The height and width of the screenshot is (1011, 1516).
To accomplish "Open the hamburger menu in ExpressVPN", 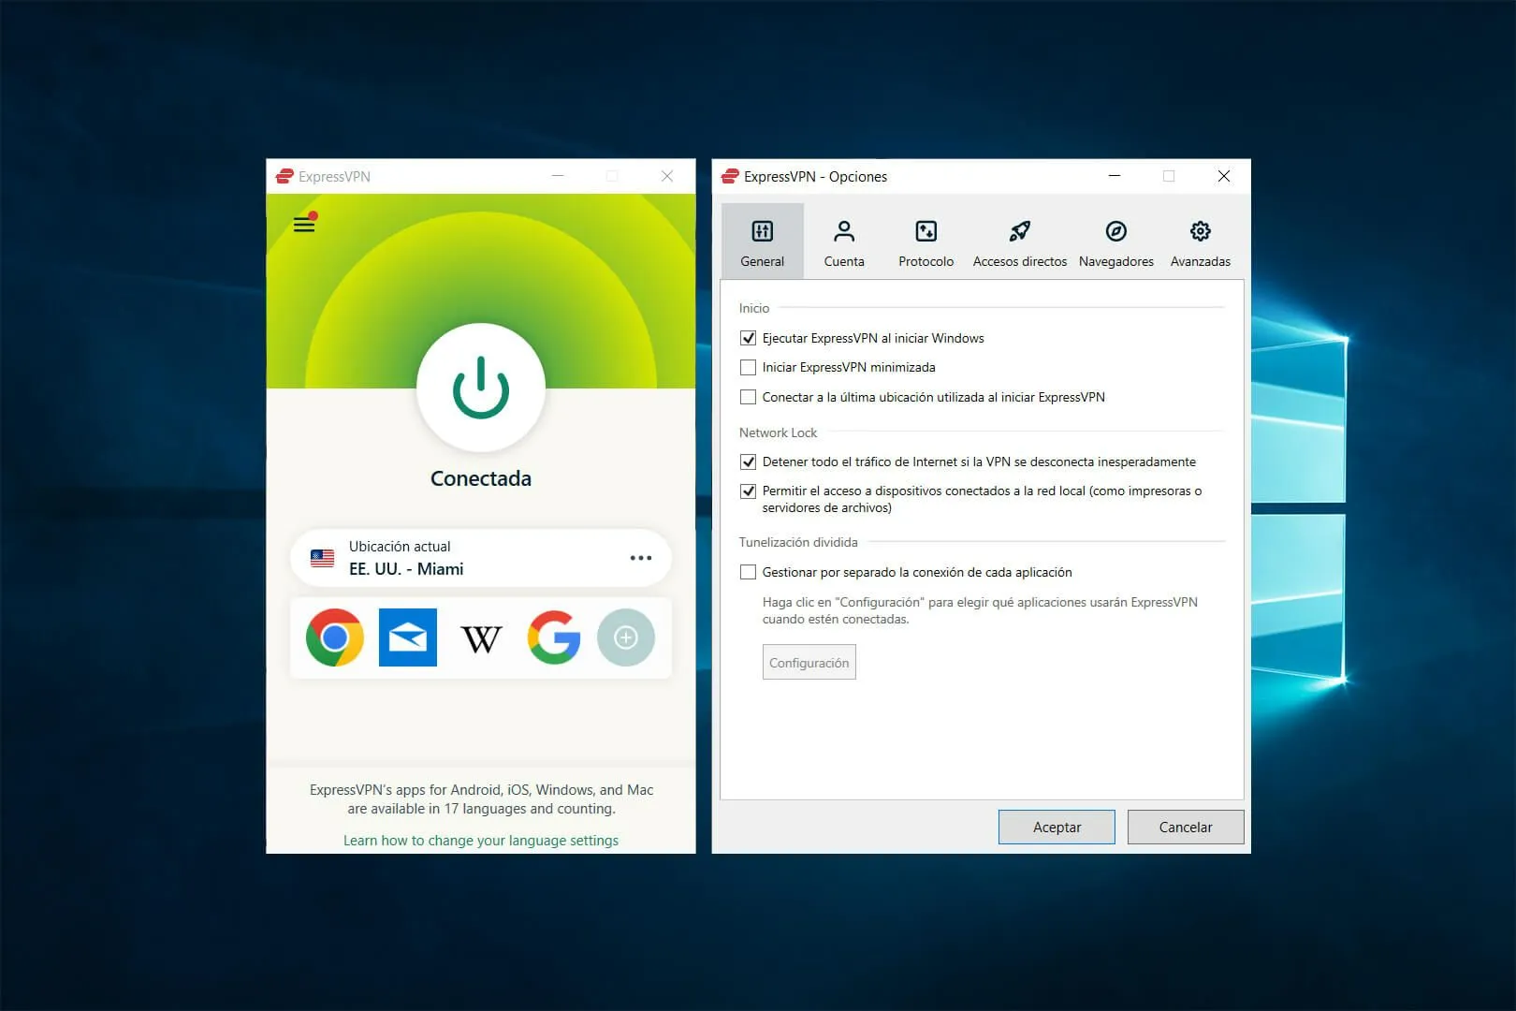I will pyautogui.click(x=304, y=224).
